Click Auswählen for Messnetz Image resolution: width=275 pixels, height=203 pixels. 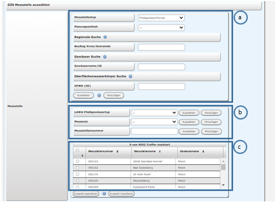(x=189, y=122)
